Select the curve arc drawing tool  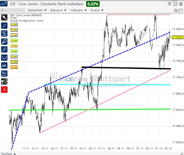point(4,58)
